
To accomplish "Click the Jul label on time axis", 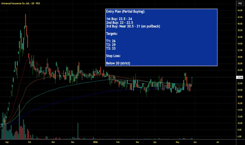I will pyautogui.click(x=217, y=142).
